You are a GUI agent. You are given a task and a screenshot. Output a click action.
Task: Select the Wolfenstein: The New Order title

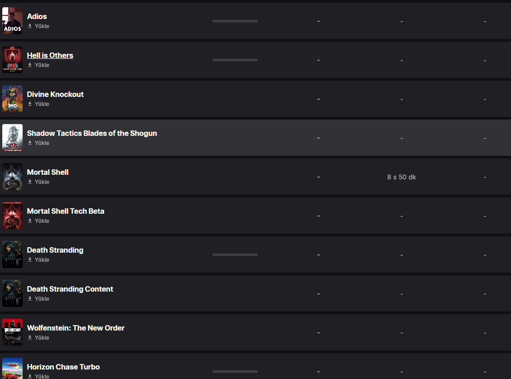pos(76,328)
